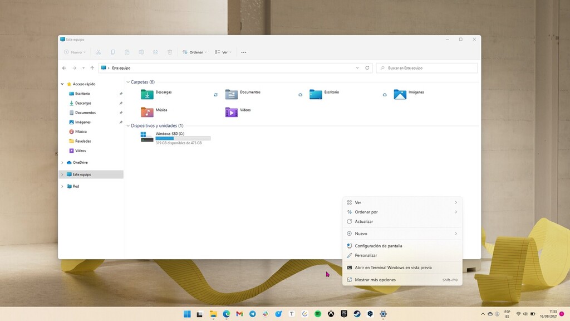Click the back navigation arrow

point(64,67)
